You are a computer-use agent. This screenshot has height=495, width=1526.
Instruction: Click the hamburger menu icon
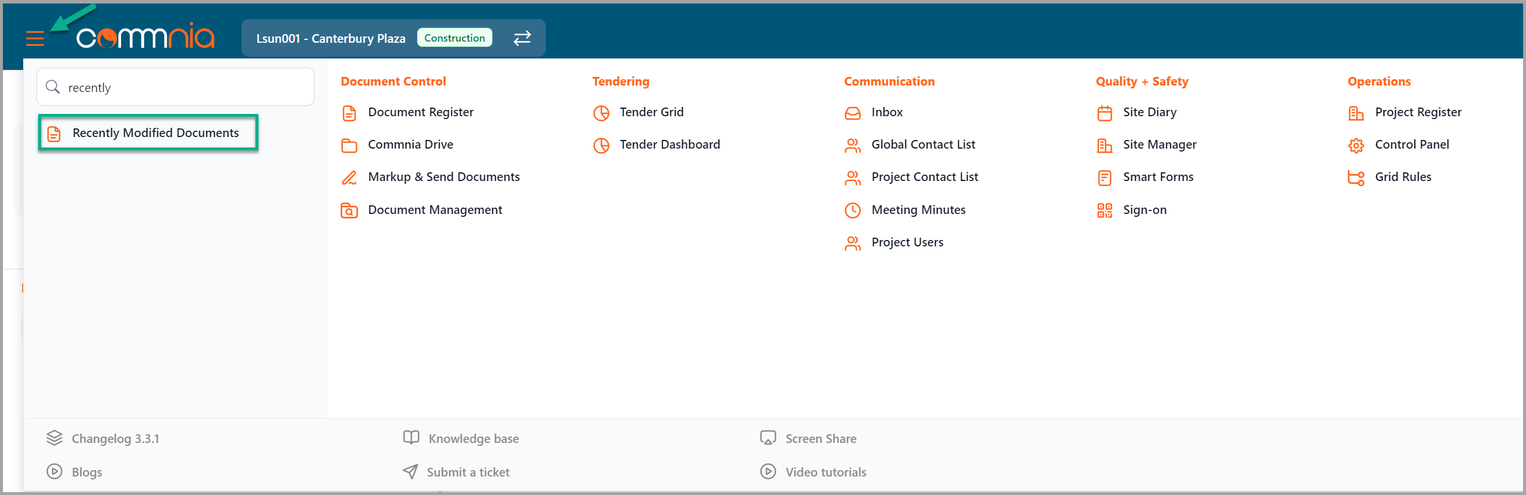point(35,39)
